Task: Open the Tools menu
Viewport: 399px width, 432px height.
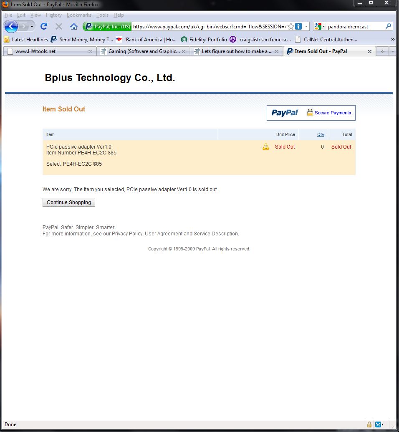Action: 102,15
